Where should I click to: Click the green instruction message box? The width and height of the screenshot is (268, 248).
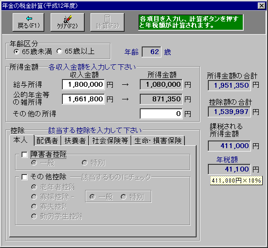click(191, 22)
